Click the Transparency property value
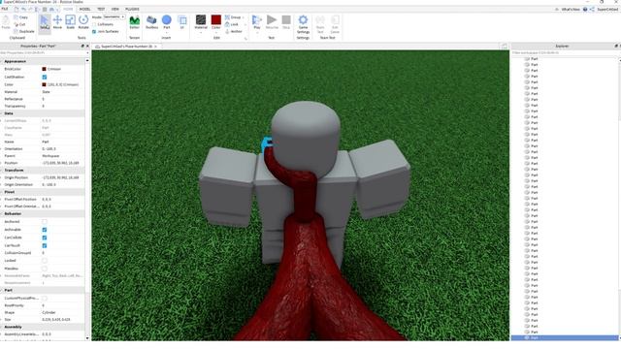The image size is (621, 349). pyautogui.click(x=43, y=107)
